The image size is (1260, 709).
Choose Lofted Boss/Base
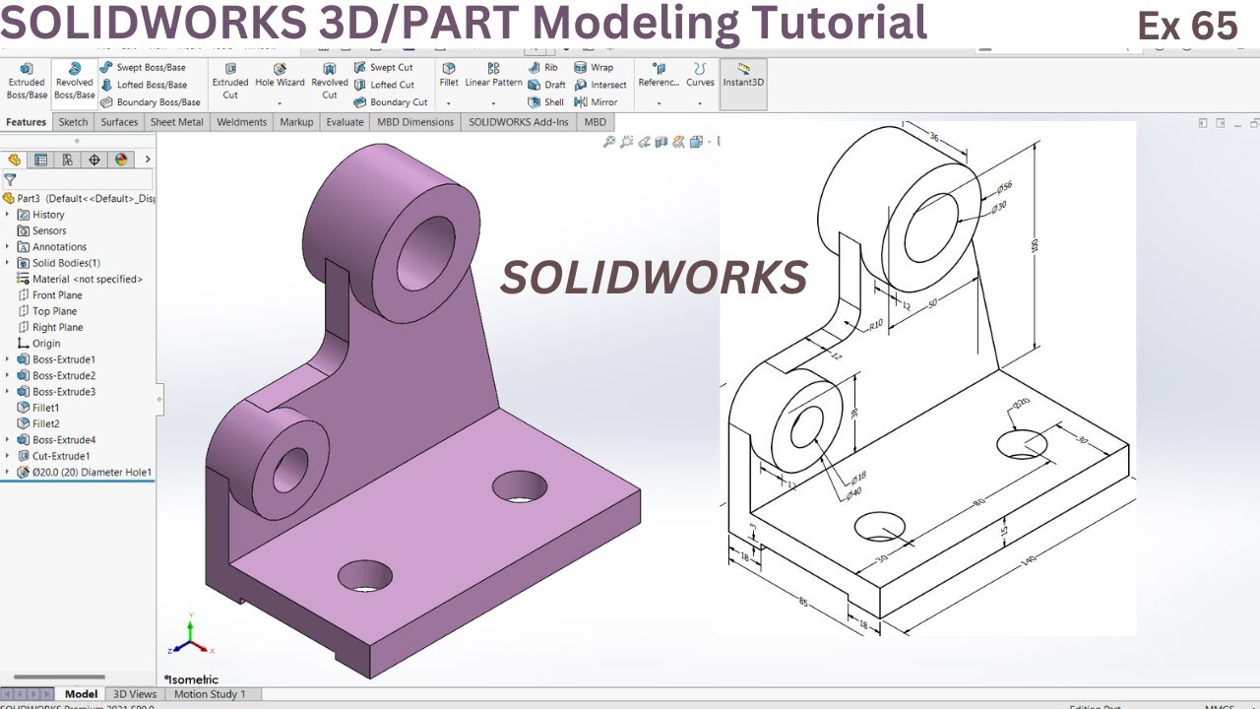[x=143, y=85]
